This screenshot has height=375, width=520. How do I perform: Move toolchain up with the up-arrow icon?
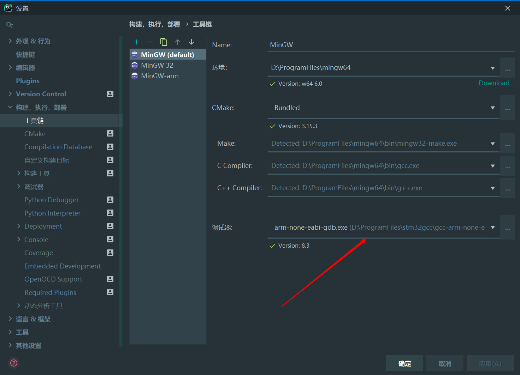click(177, 42)
